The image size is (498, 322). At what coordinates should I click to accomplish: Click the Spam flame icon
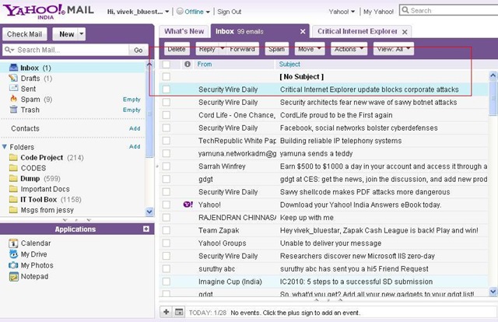pyautogui.click(x=13, y=99)
